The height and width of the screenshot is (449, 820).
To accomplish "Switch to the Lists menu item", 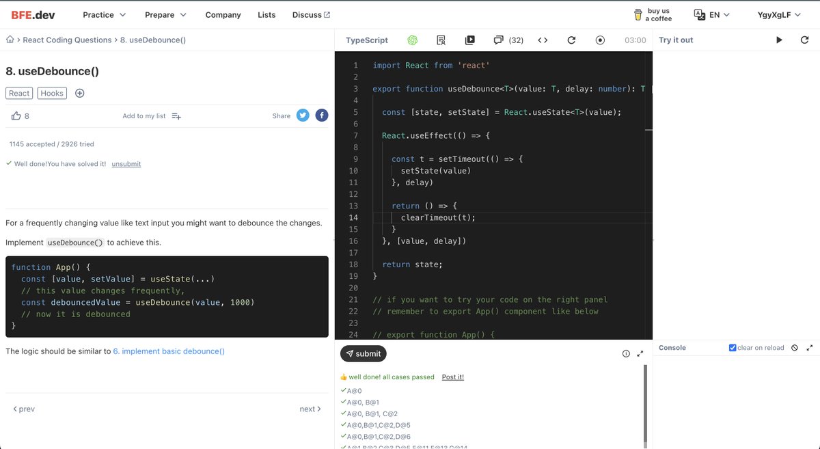I will point(266,14).
